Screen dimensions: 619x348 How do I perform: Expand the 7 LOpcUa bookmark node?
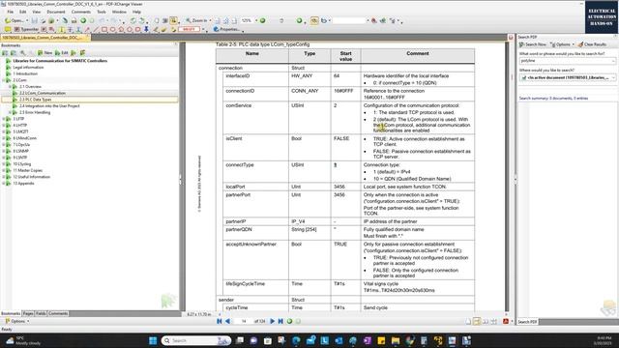4,144
